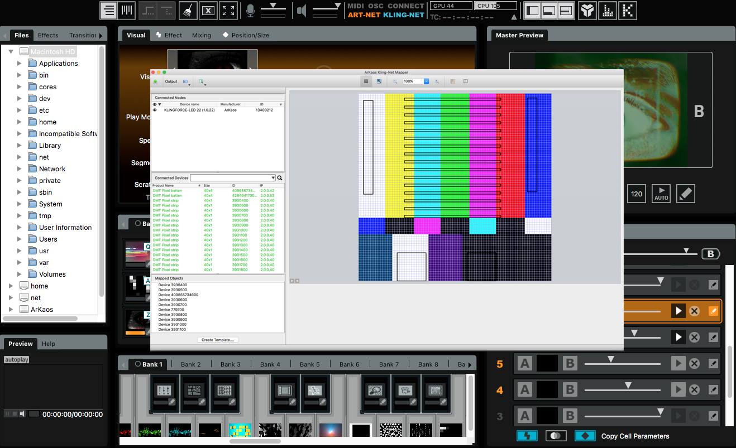Expand the Applications folder in file tree

(19, 64)
